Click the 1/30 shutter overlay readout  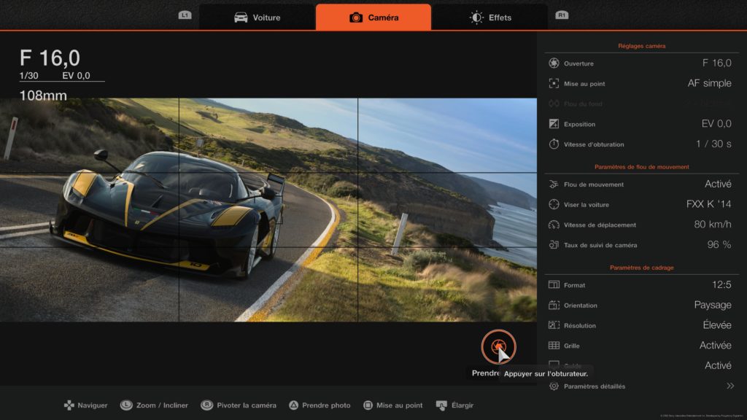tap(28, 76)
